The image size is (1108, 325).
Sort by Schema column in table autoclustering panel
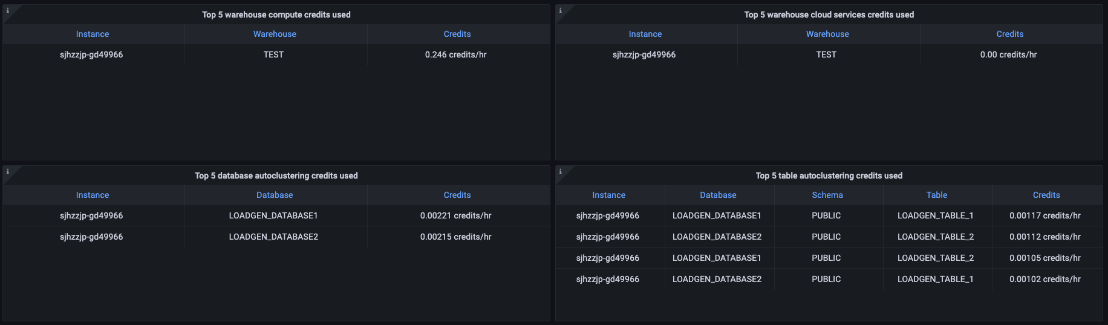coord(827,195)
